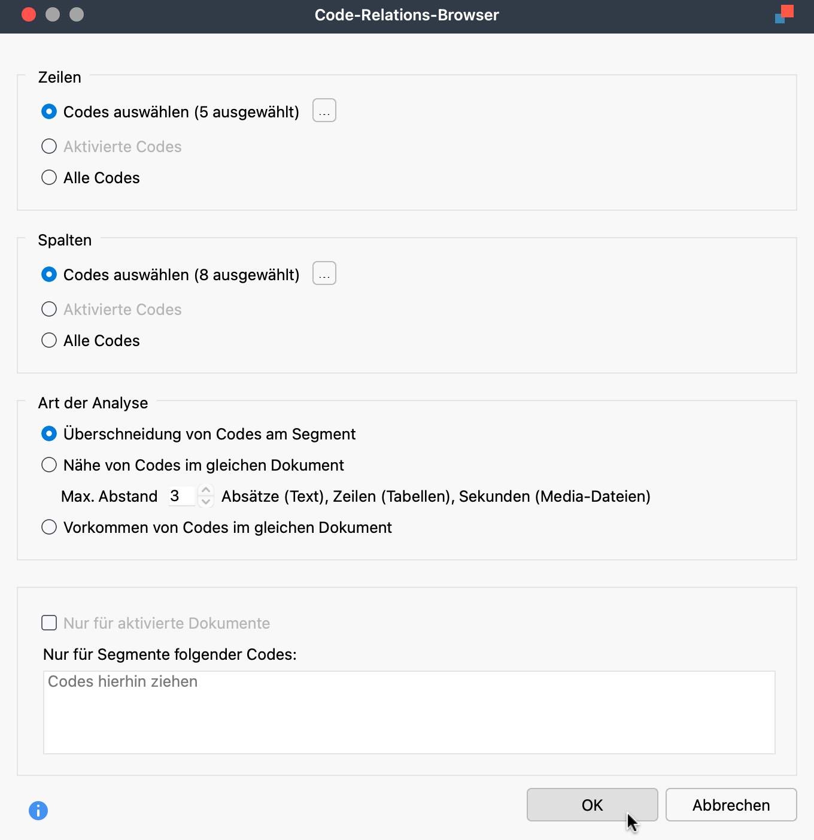Image resolution: width=814 pixels, height=840 pixels.
Task: Confirm dialog with OK button
Action: [x=593, y=805]
